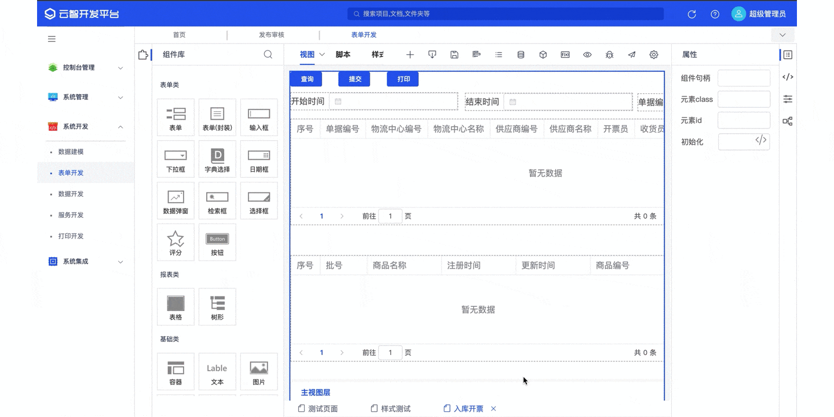Image resolution: width=834 pixels, height=417 pixels.
Task: Open the code-brackets icon in right sidebar
Action: coord(788,76)
